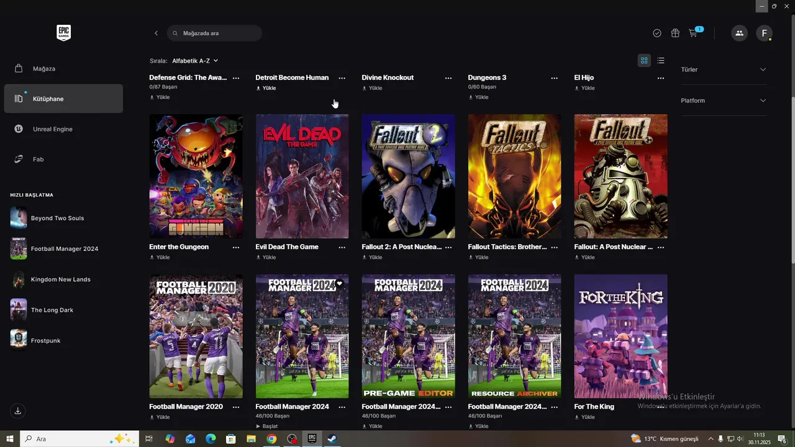
Task: Go back with the arrow icon
Action: point(156,33)
